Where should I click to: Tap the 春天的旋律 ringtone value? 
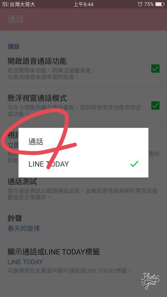point(23,229)
